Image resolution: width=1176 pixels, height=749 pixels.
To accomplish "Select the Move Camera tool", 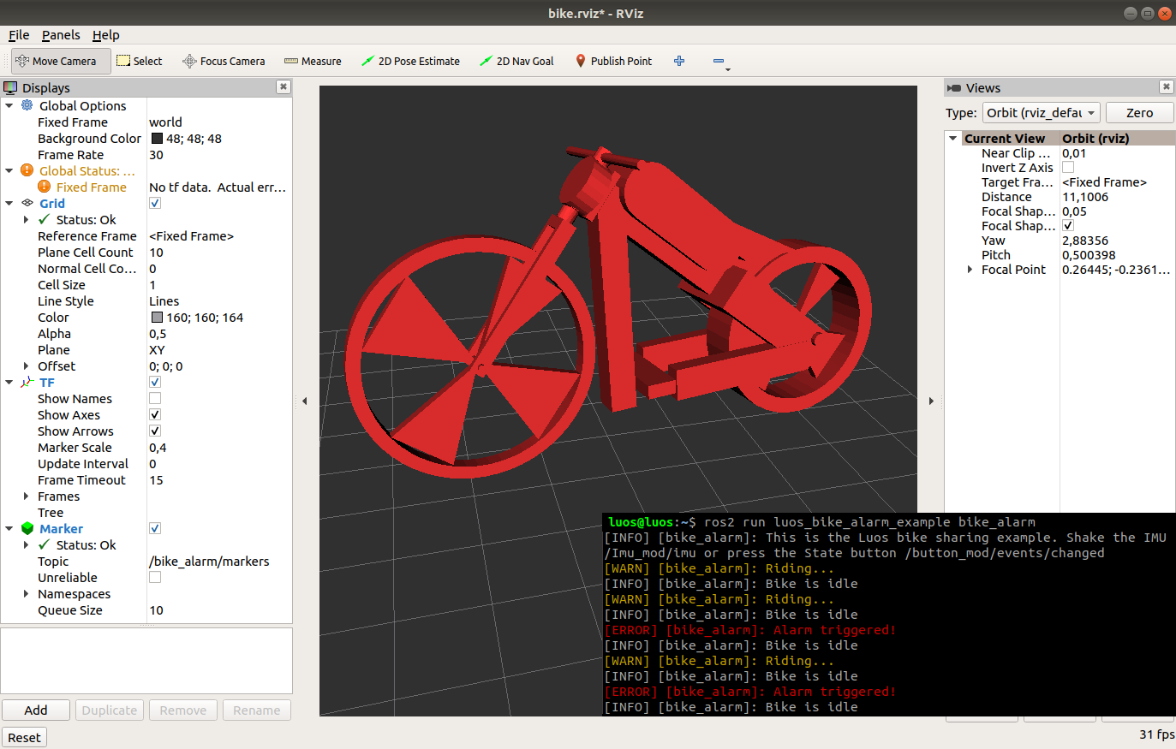I will [x=57, y=61].
